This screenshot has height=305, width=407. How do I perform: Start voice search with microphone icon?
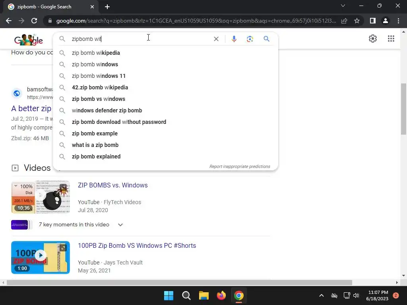click(234, 39)
